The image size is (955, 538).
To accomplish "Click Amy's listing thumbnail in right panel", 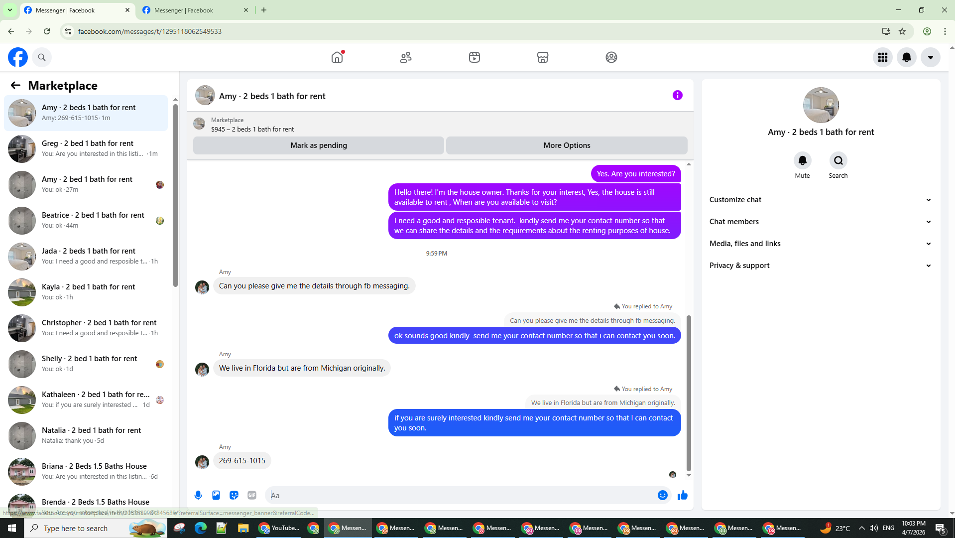I will pos(821,105).
